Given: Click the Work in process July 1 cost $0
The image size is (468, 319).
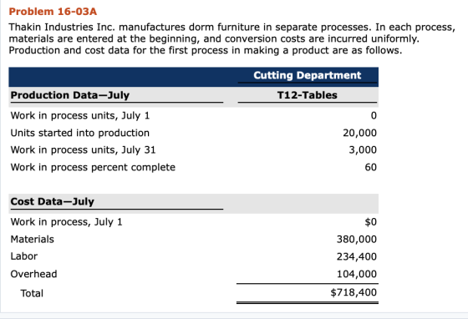Looking at the screenshot, I should [x=371, y=222].
